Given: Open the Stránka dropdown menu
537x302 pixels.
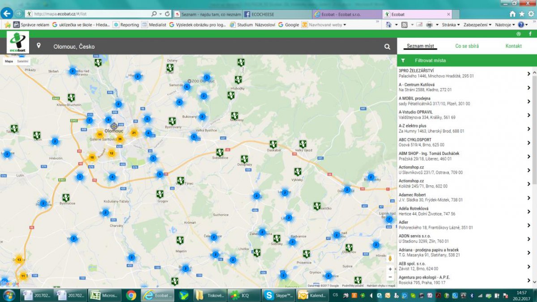Looking at the screenshot, I should pyautogui.click(x=451, y=25).
